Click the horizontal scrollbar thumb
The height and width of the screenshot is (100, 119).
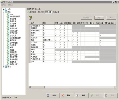tap(38, 87)
